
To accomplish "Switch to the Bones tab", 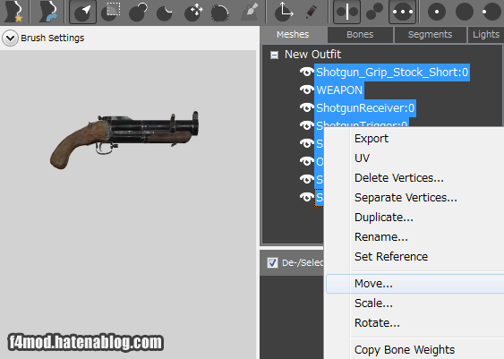I will (360, 34).
